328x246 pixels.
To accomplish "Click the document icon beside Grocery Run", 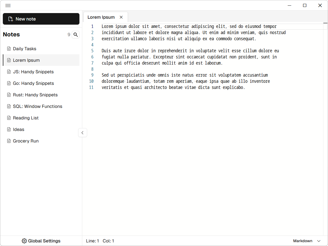I will pos(9,141).
